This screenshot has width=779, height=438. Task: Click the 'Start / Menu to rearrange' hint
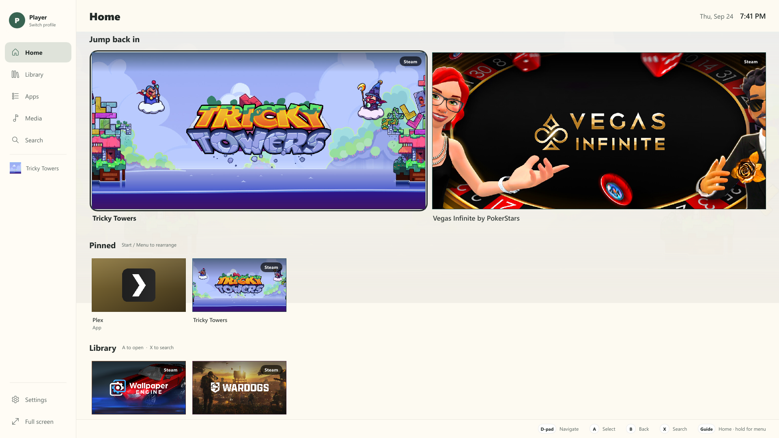(149, 245)
